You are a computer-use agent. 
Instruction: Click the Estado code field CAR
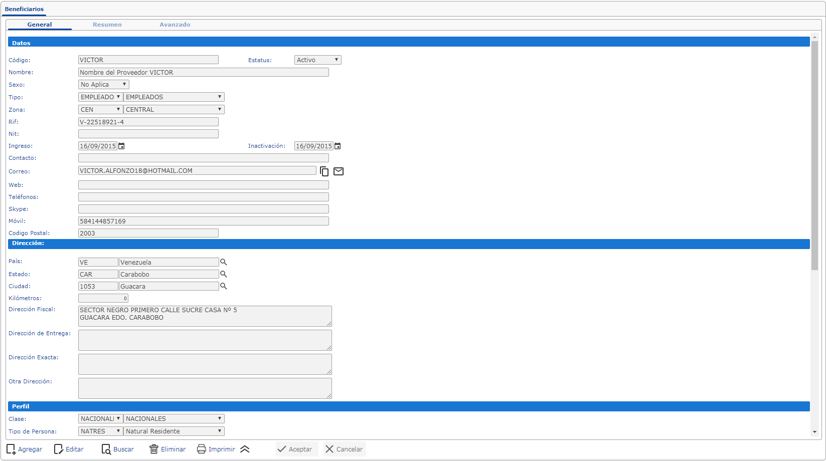[98, 274]
